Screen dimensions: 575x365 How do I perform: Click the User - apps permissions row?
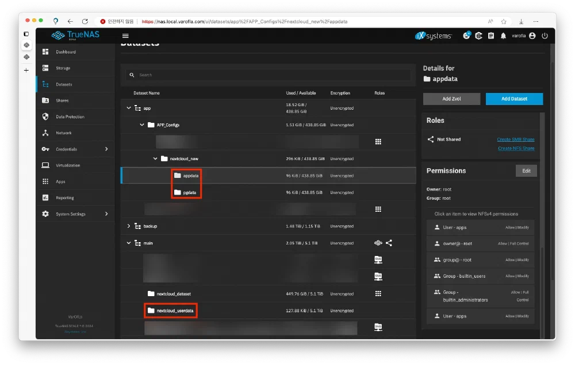pyautogui.click(x=481, y=227)
